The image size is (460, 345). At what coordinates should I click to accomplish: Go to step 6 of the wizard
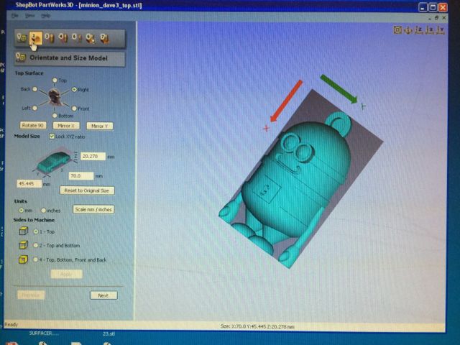point(91,38)
